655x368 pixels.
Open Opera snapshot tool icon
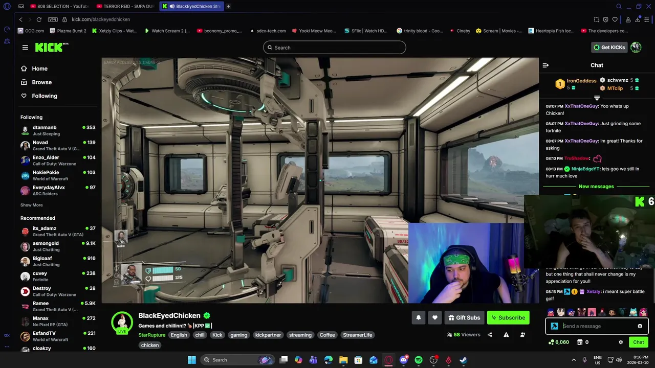click(x=596, y=19)
